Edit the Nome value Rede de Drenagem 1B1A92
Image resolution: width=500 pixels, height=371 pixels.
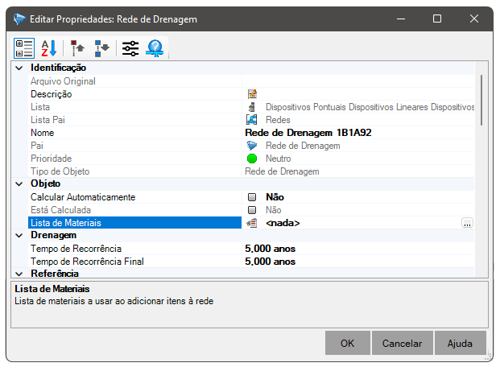point(308,133)
